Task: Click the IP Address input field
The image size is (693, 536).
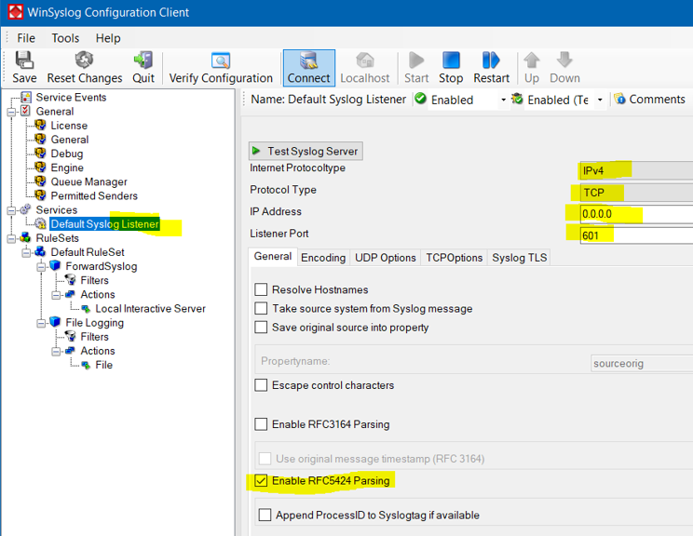Action: point(636,214)
